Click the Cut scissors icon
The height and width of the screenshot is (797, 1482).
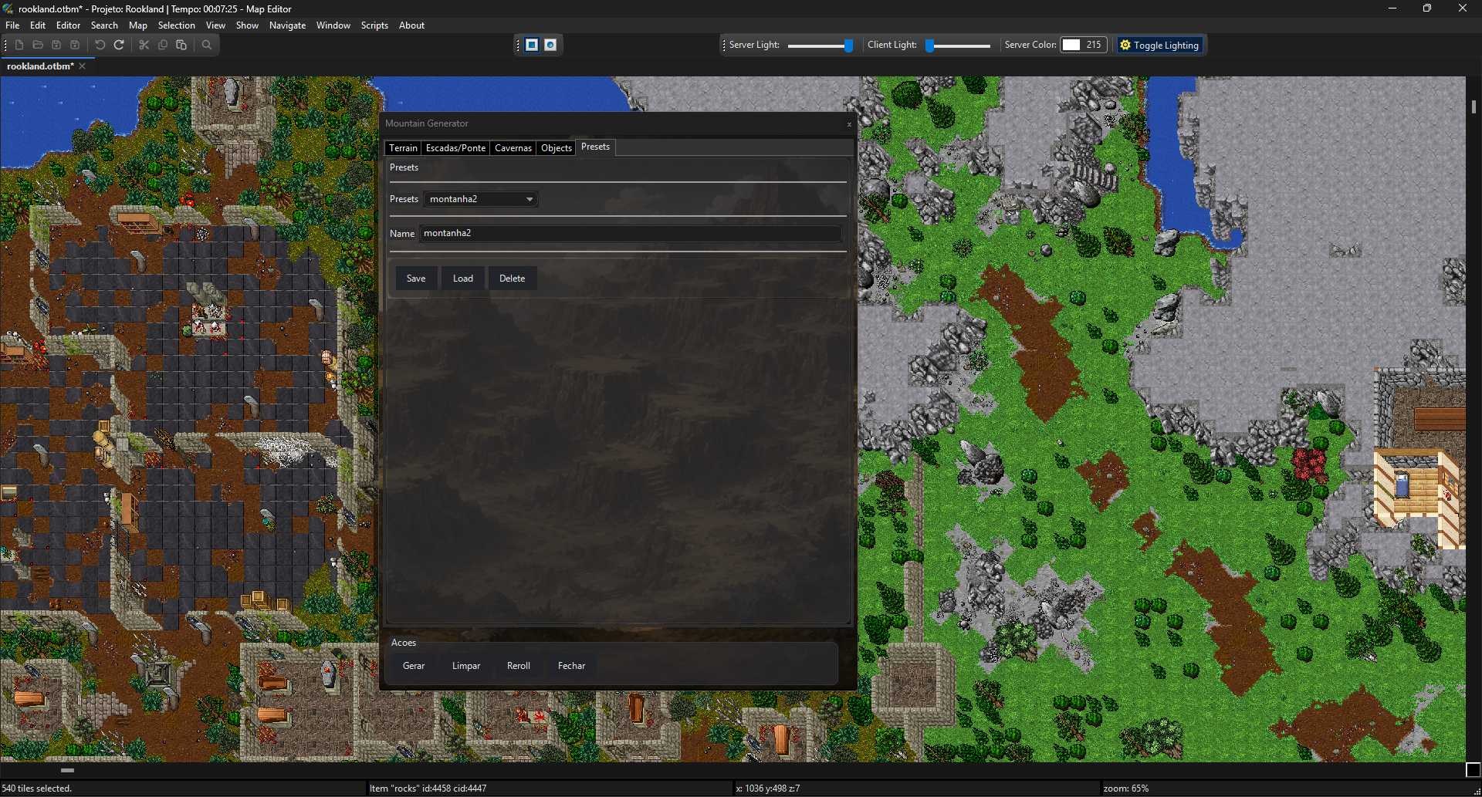[144, 45]
